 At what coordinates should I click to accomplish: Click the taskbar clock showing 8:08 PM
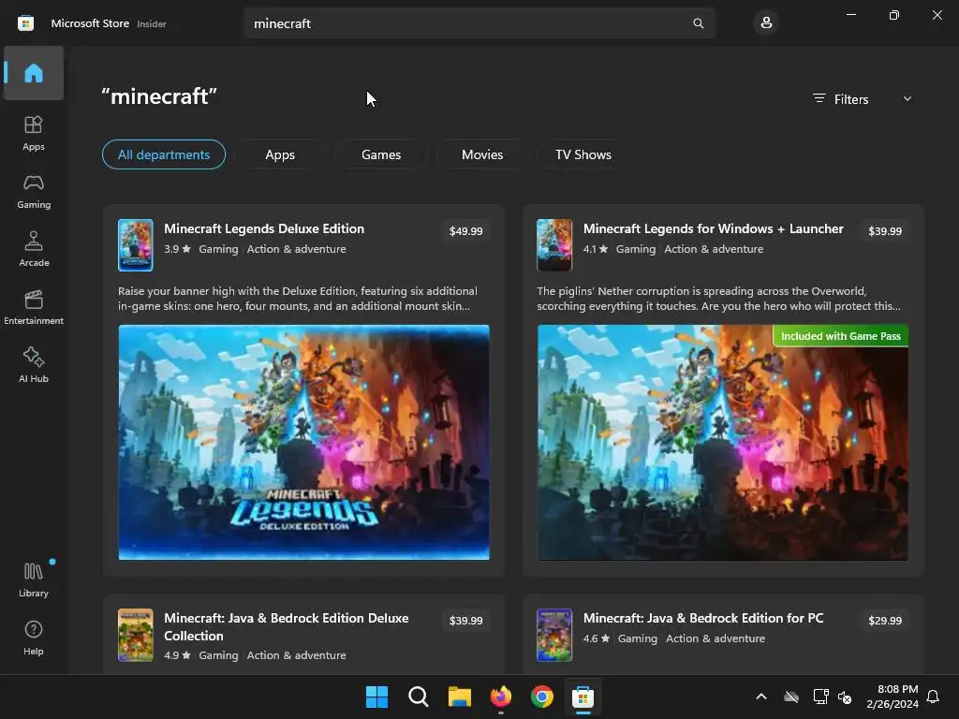893,697
